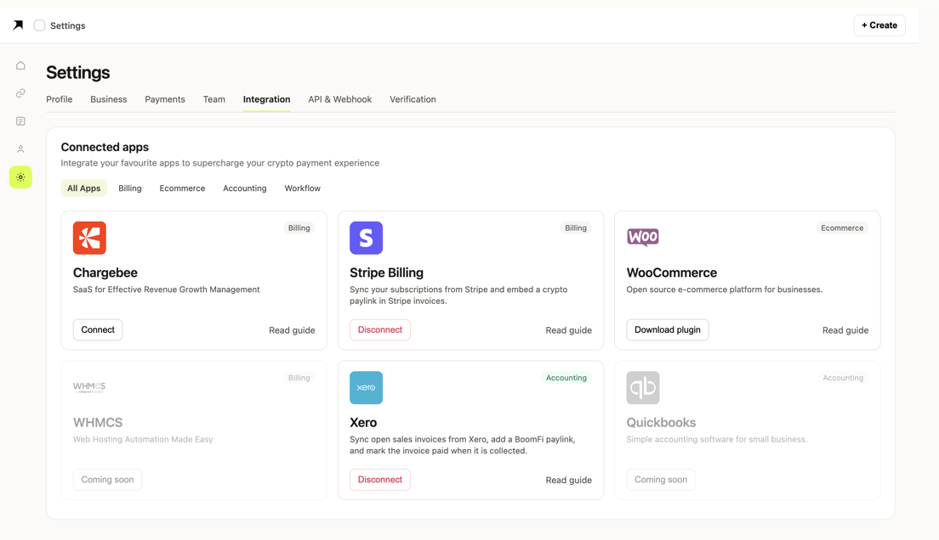Open Chargebee's Read guide link
The image size is (939, 540).
[292, 330]
